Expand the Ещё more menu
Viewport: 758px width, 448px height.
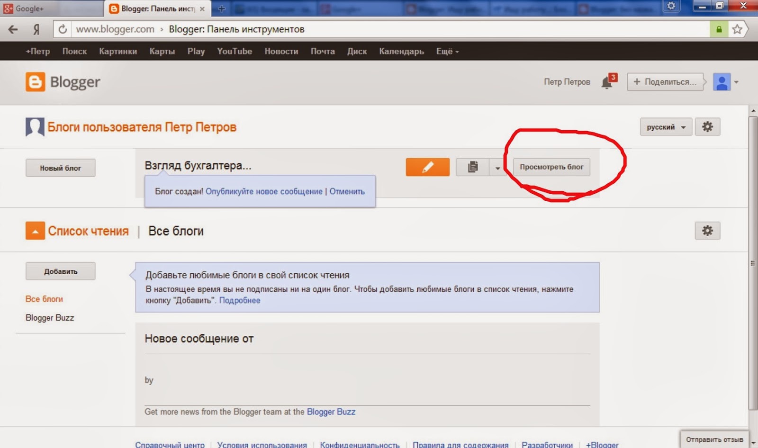[448, 51]
